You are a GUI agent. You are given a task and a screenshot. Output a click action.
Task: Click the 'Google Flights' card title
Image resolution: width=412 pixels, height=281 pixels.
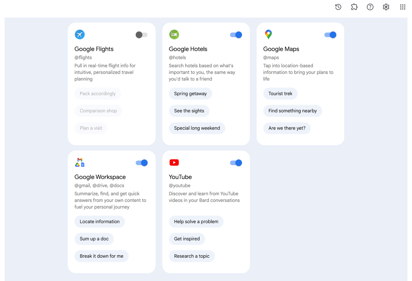pos(94,49)
